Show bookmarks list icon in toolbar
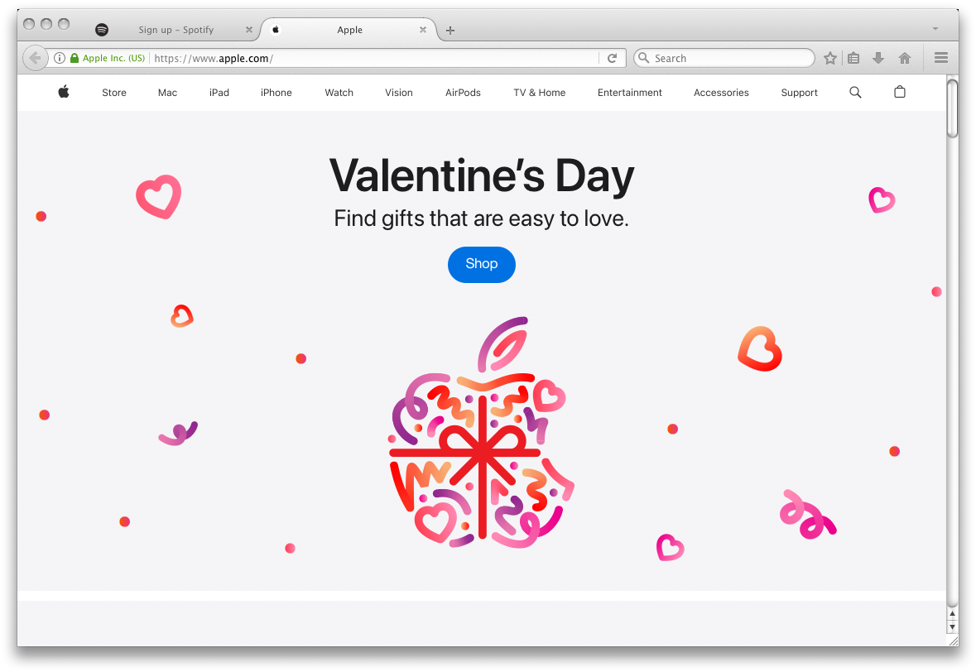The image size is (976, 672). pos(853,58)
